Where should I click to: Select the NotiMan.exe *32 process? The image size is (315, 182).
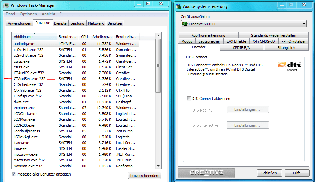[76, 166]
